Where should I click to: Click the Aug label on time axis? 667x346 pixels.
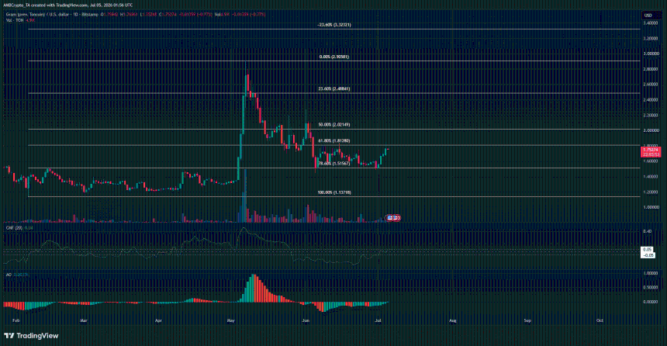click(453, 320)
